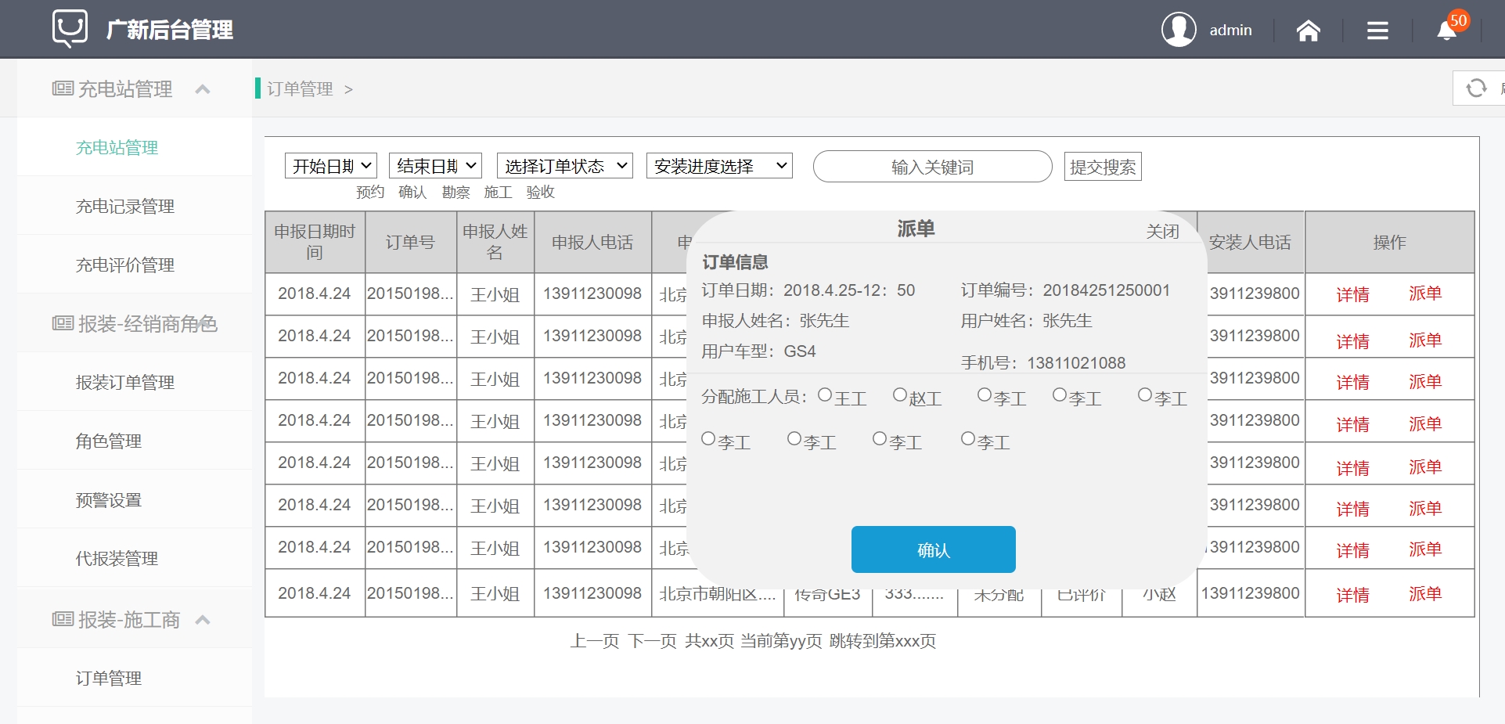Select 确认 progress option under filters
This screenshot has height=724, width=1505.
tap(412, 193)
